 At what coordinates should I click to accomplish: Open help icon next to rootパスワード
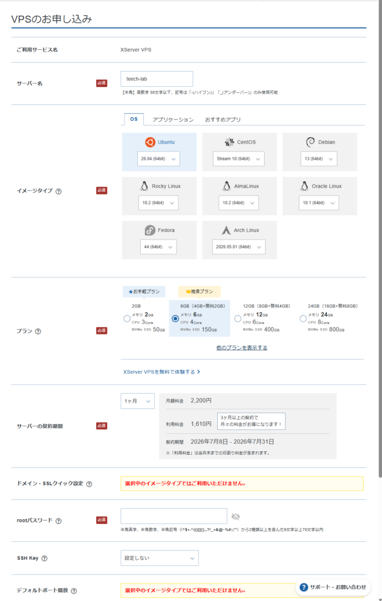tap(59, 521)
